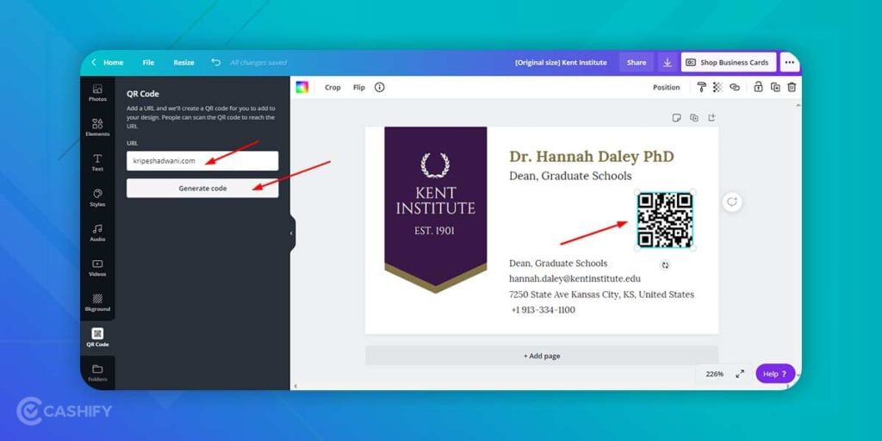The image size is (882, 441).
Task: Click the add notes icon above page
Action: point(677,117)
